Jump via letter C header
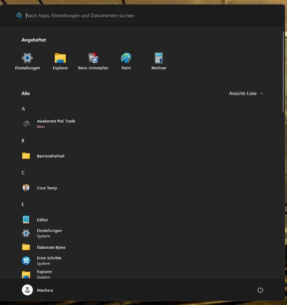This screenshot has height=305, width=287. point(23,173)
